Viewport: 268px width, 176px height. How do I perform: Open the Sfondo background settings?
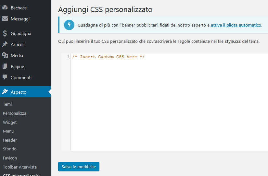[10, 149]
